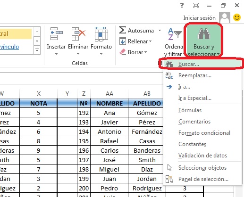The image size is (244, 197).
Task: Select NOTA cell with value 9
Action: [38, 150]
